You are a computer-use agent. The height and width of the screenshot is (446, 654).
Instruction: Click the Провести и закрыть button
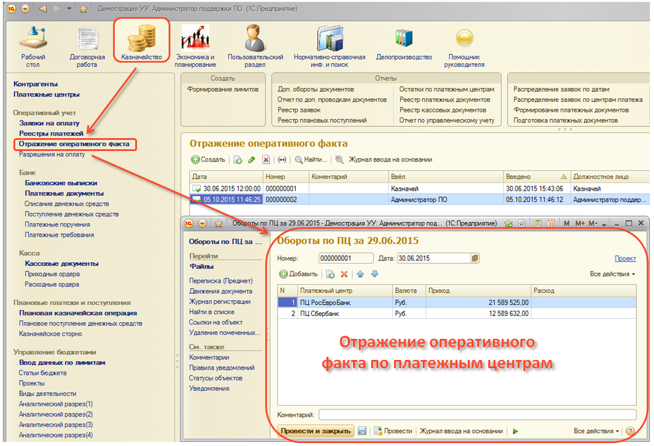click(x=316, y=431)
